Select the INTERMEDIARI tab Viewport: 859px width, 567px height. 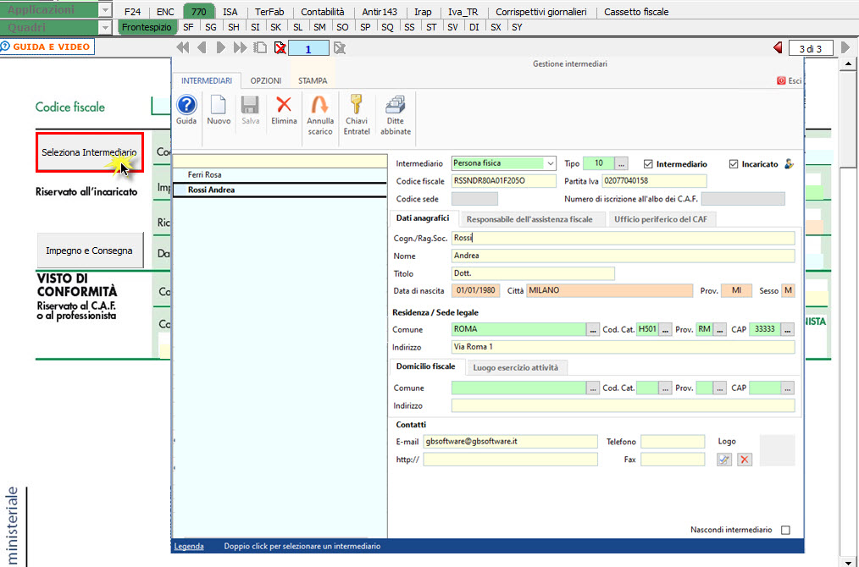207,80
